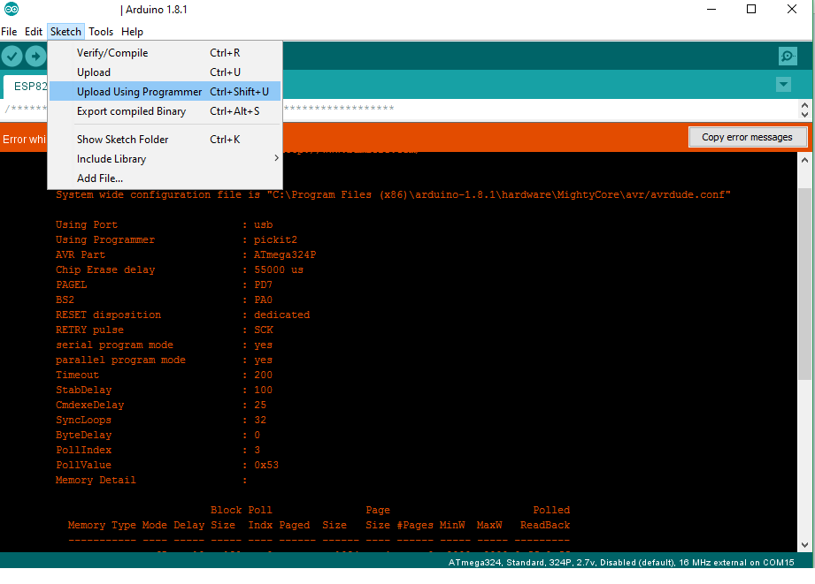This screenshot has width=815, height=584.
Task: Choose Add File... entry
Action: tap(165, 178)
